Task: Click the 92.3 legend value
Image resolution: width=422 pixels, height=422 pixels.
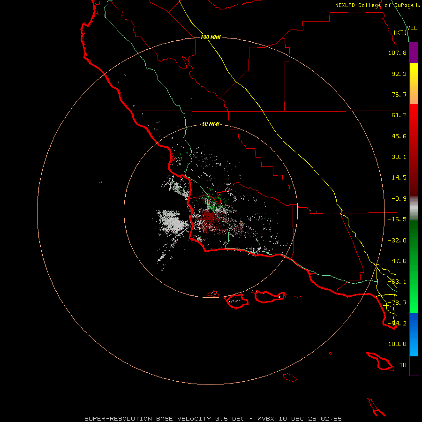Action: [399, 74]
